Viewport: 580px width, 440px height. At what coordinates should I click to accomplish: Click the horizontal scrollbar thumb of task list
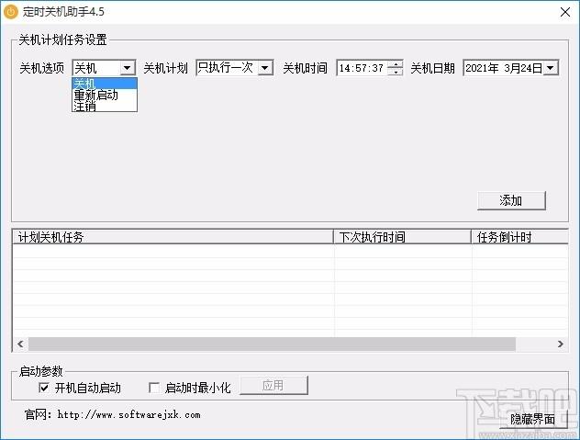[272, 344]
